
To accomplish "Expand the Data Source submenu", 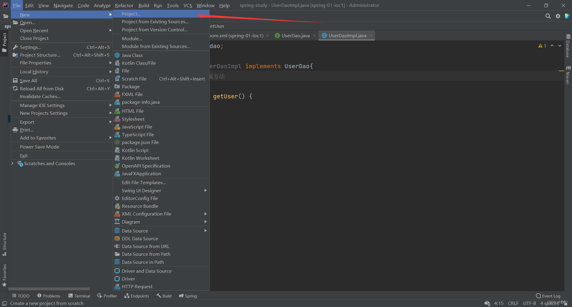I will tap(161, 231).
